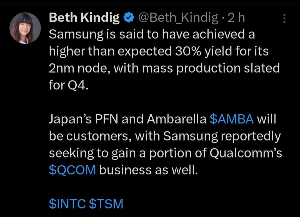The height and width of the screenshot is (217, 300).
Task: Click the word "Samsung" starting the tweet
Action: (74, 35)
